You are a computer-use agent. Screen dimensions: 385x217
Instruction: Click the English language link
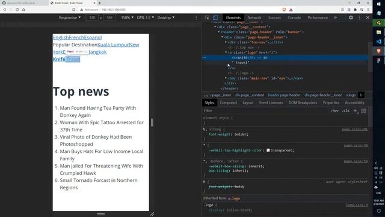pos(61,37)
